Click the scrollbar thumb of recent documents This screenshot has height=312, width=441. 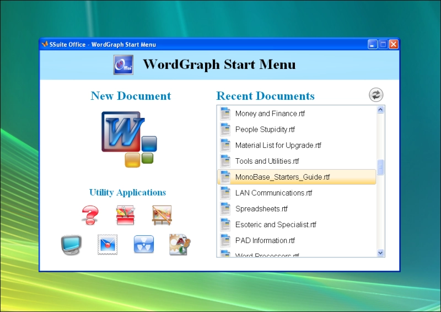[380, 168]
